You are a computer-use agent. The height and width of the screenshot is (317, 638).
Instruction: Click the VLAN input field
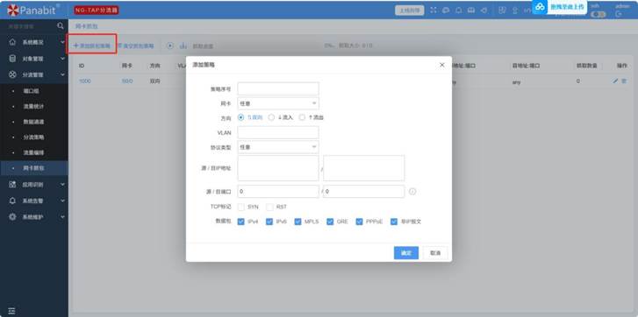(x=278, y=132)
